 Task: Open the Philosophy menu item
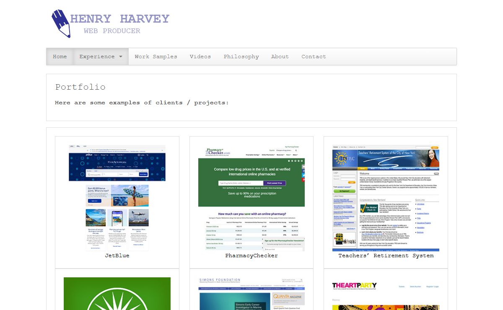[241, 57]
